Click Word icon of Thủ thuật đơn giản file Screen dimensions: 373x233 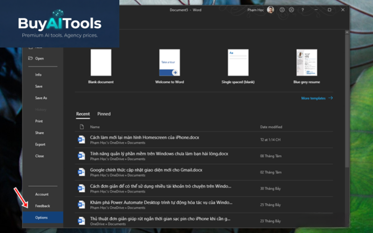(81, 221)
